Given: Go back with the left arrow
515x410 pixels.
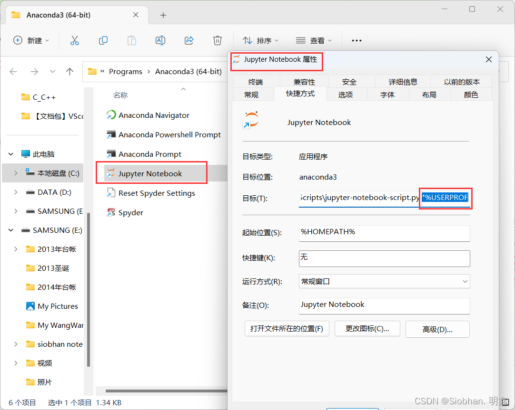Looking at the screenshot, I should tap(13, 71).
